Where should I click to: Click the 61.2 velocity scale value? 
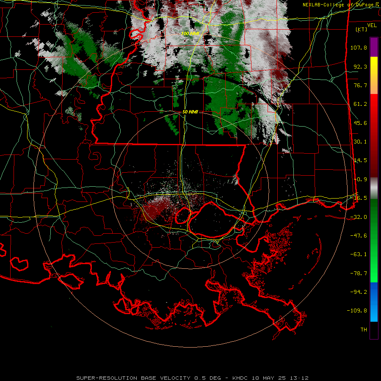(x=360, y=104)
